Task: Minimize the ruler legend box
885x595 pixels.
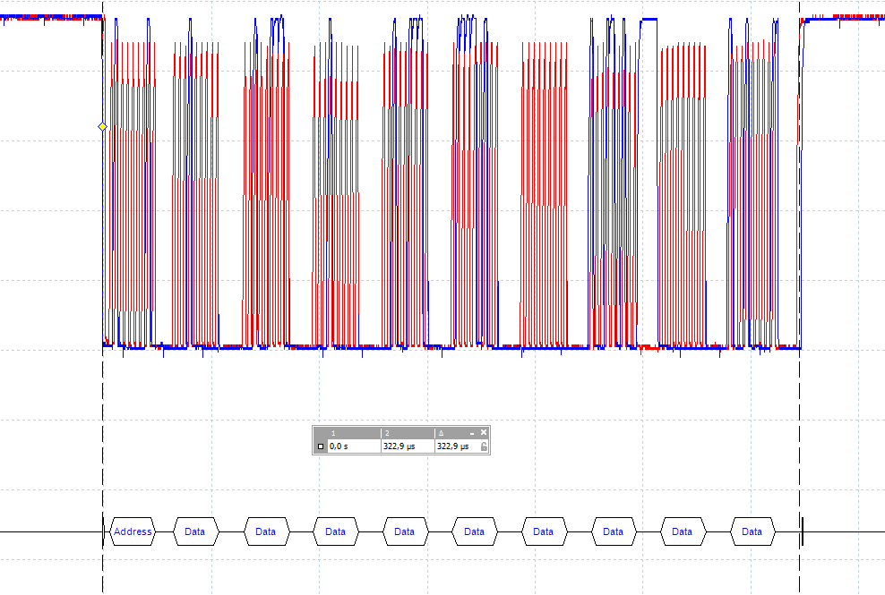Action: [472, 432]
